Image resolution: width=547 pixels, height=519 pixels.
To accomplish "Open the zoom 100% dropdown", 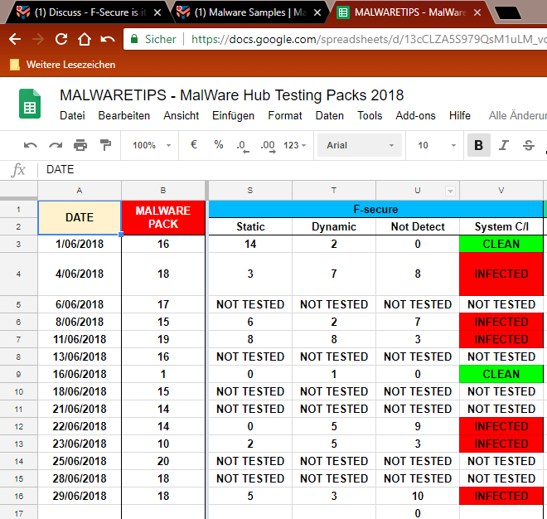I will point(151,145).
